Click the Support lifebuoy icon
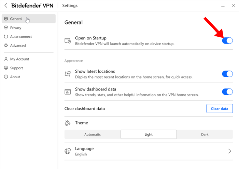239x169 pixels. (6, 68)
